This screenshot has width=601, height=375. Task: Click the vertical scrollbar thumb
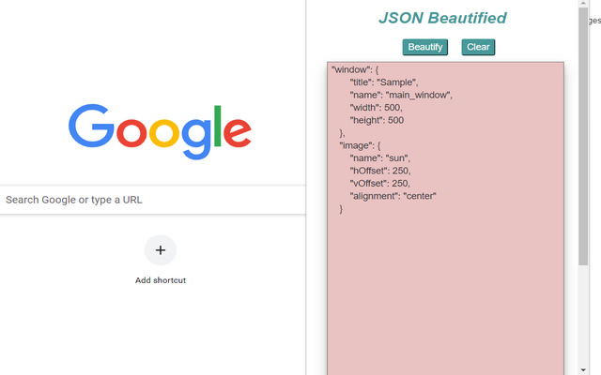click(x=583, y=136)
